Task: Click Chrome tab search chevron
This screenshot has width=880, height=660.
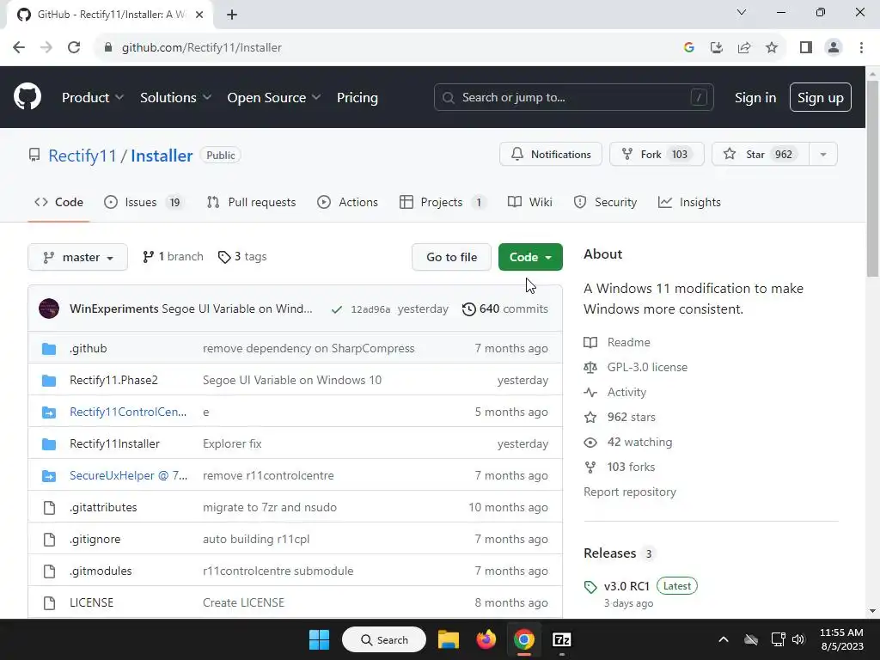Action: click(742, 12)
